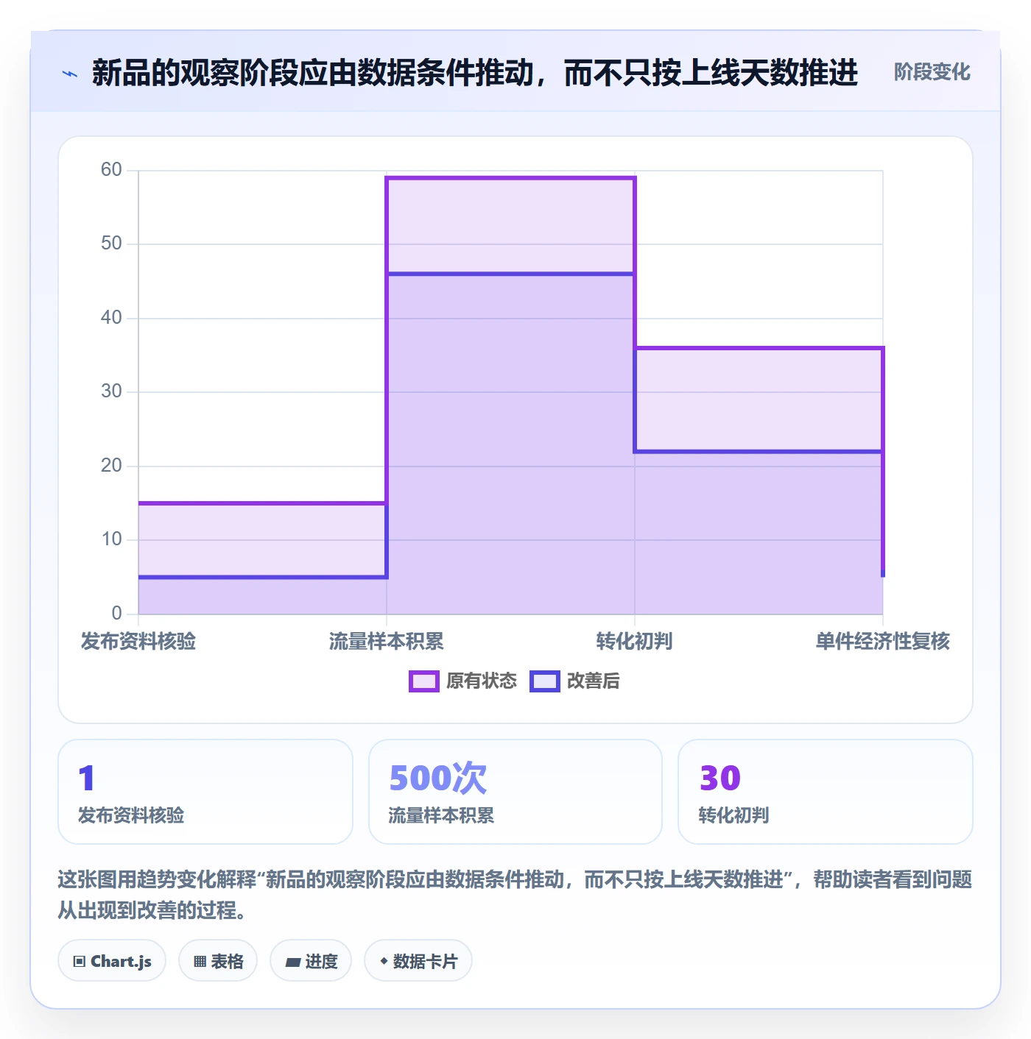Screen dimensions: 1031x1039
Task: Click the y-axis value 0
Action: coord(116,614)
